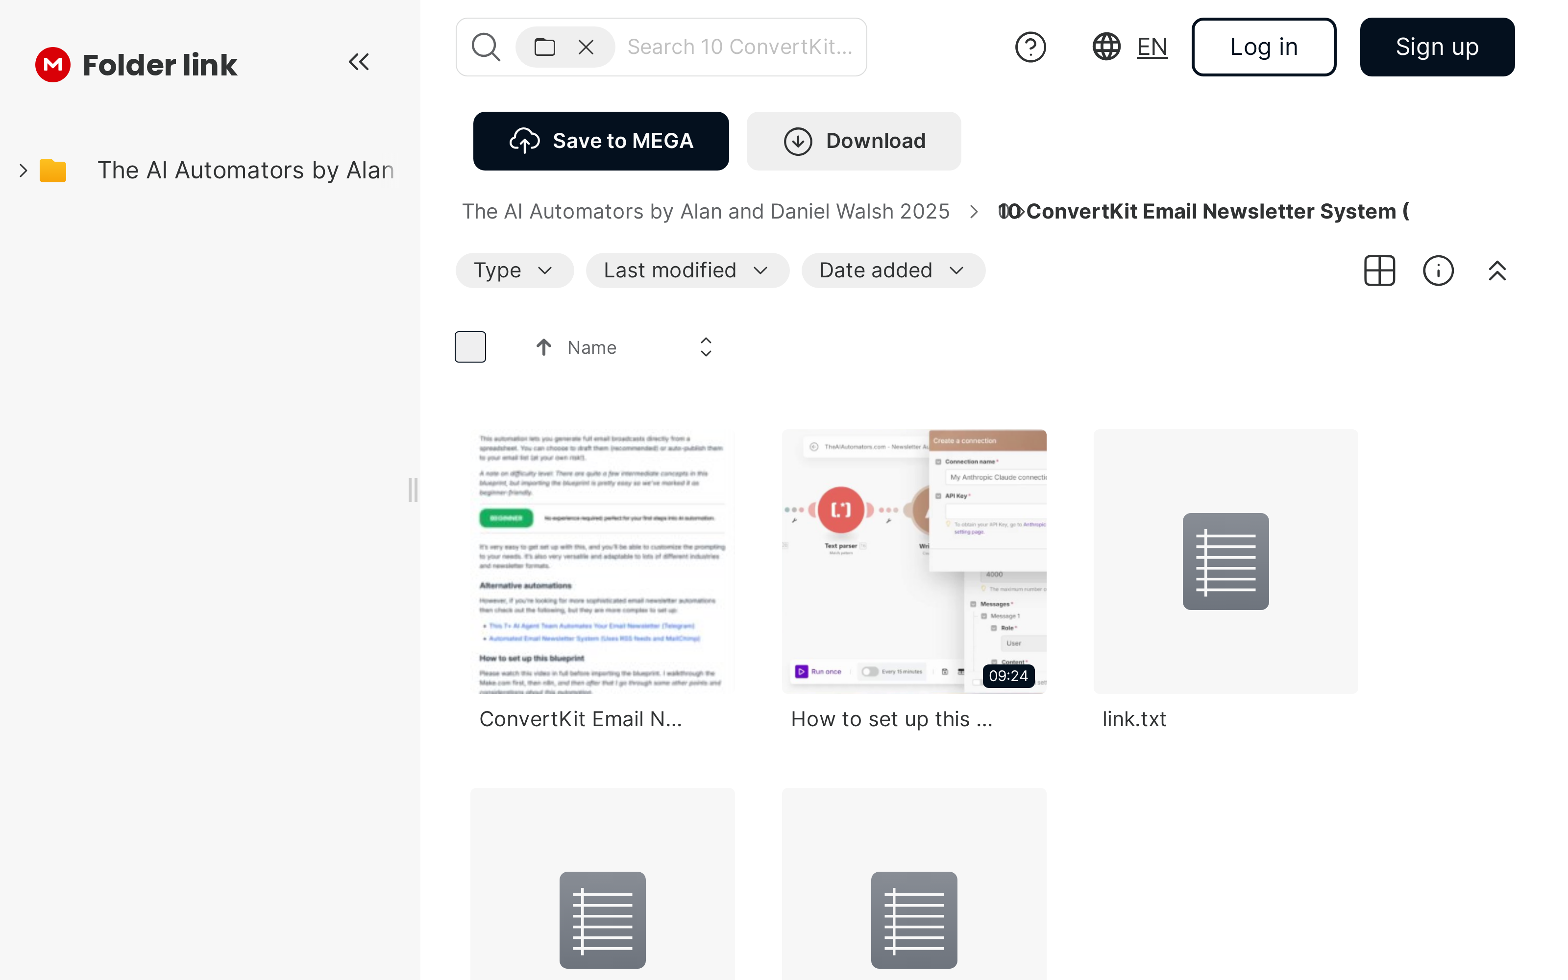Image resolution: width=1568 pixels, height=980 pixels.
Task: Click the globe language icon
Action: (1107, 47)
